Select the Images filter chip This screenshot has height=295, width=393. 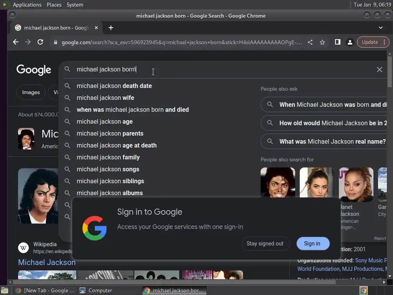pyautogui.click(x=31, y=92)
